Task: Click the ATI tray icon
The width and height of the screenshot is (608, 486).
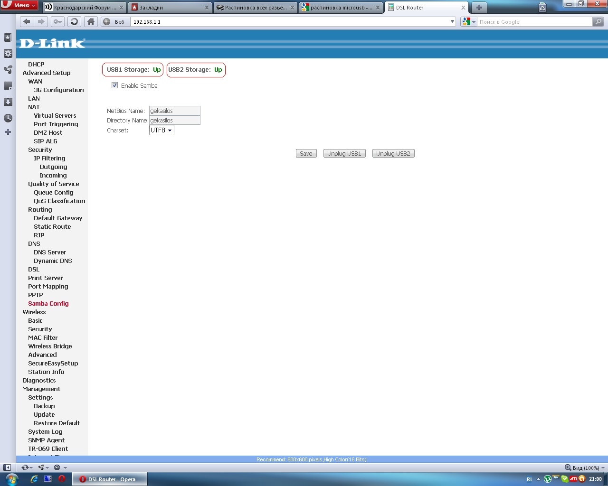Action: pos(573,479)
